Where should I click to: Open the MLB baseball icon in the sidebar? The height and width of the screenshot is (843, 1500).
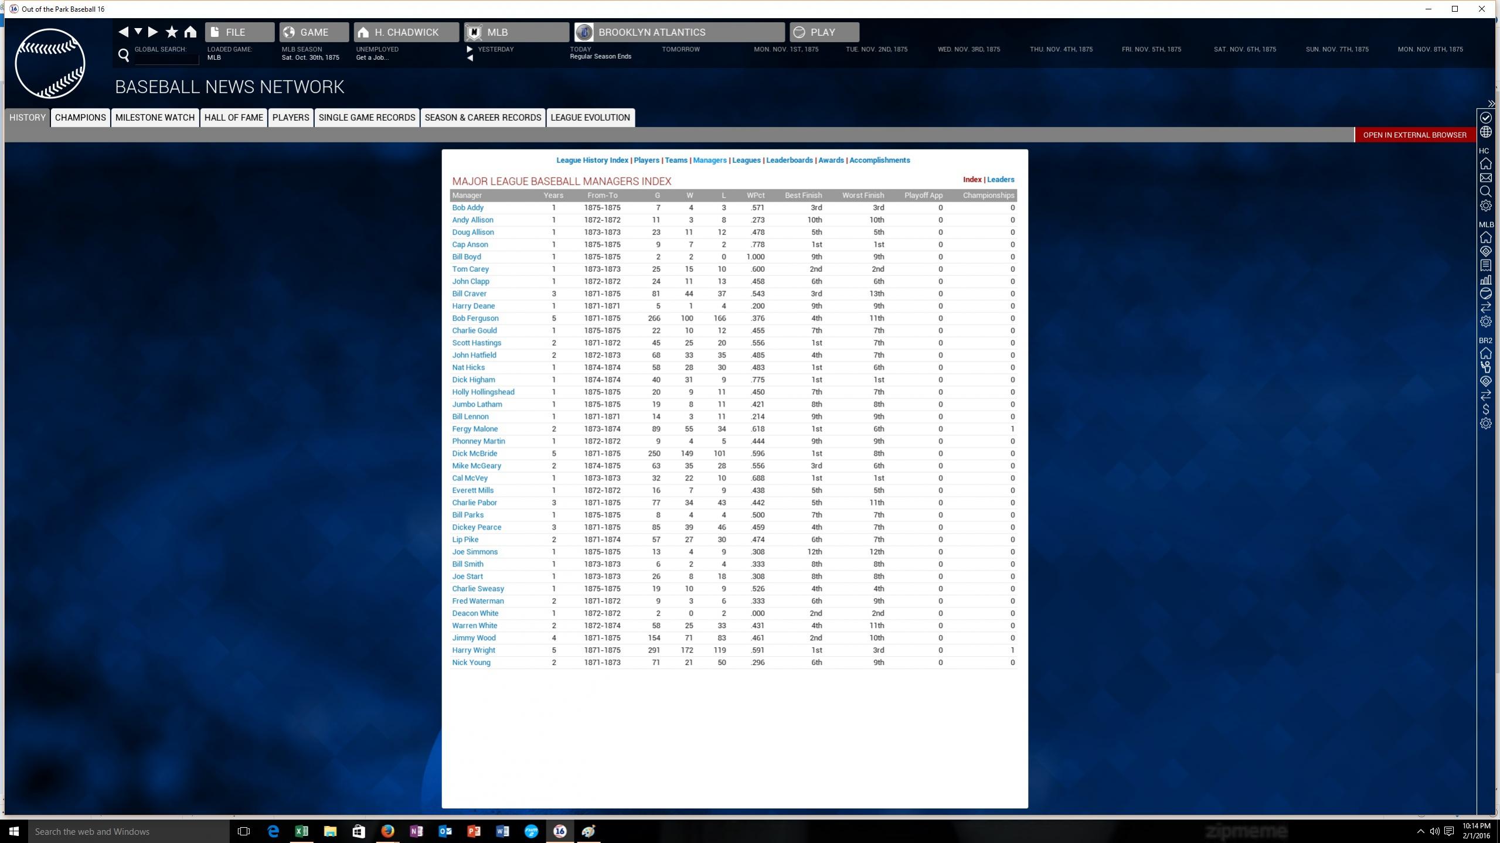(1485, 293)
